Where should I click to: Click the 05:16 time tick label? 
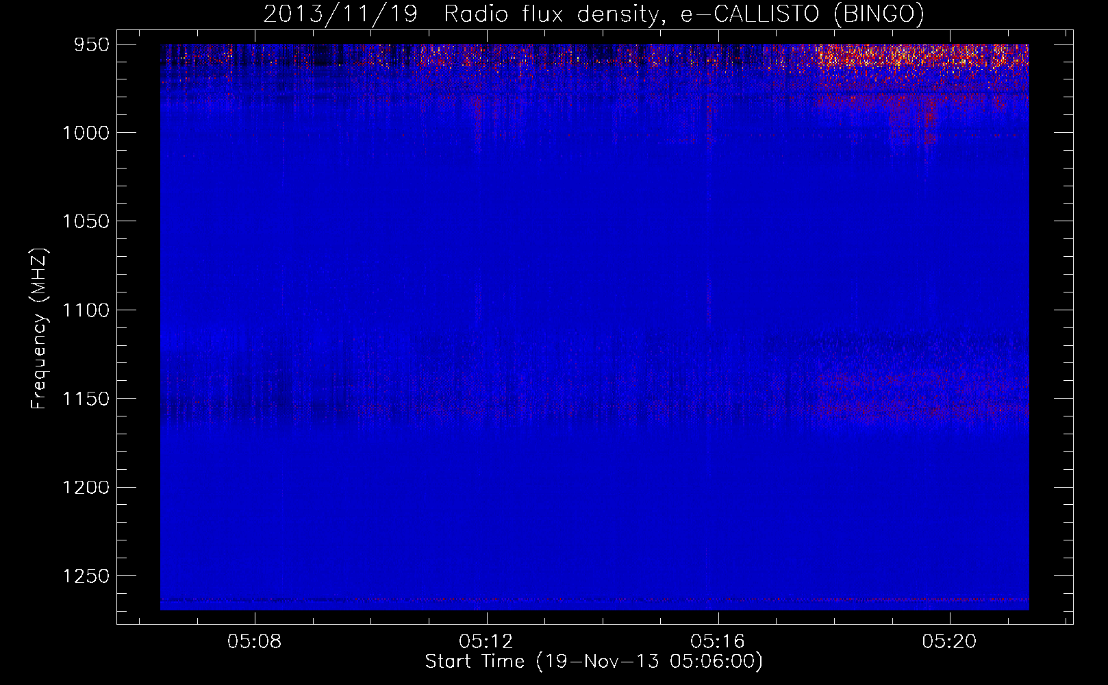718,642
